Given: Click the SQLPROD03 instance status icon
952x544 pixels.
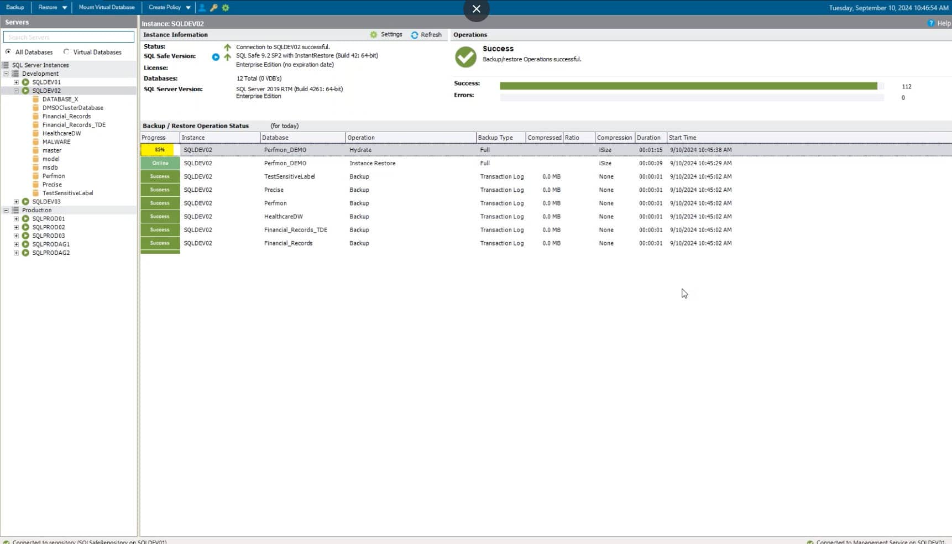Looking at the screenshot, I should 25,236.
